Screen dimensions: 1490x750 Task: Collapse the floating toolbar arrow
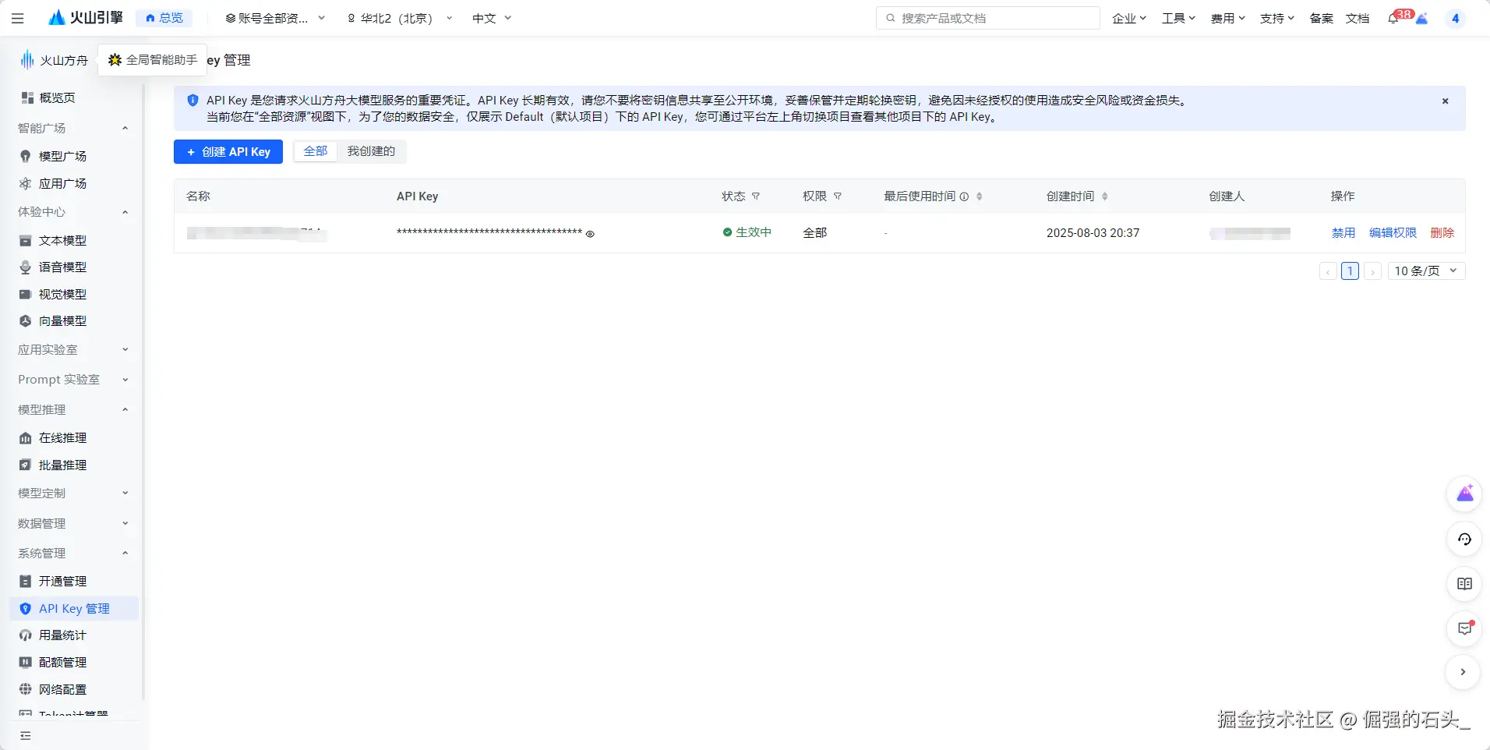(1464, 672)
